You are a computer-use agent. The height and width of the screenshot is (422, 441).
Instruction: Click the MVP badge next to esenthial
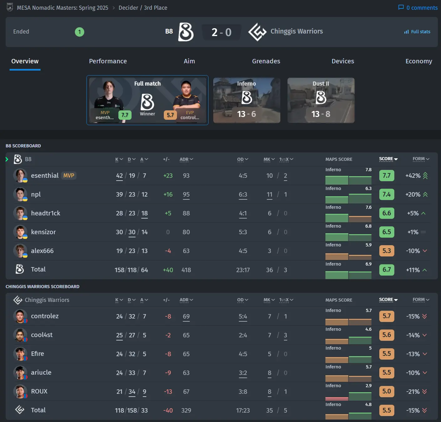[x=69, y=176]
